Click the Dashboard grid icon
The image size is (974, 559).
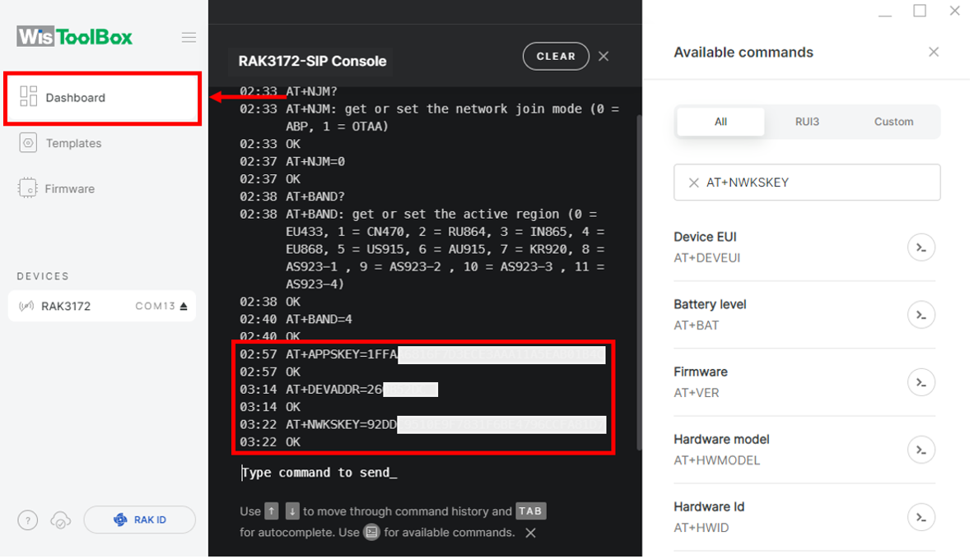29,97
